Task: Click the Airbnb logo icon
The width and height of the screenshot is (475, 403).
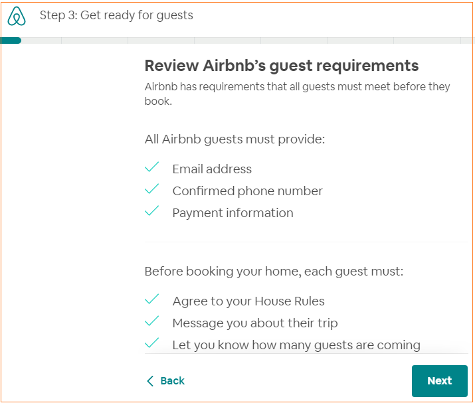Action: pos(17,16)
